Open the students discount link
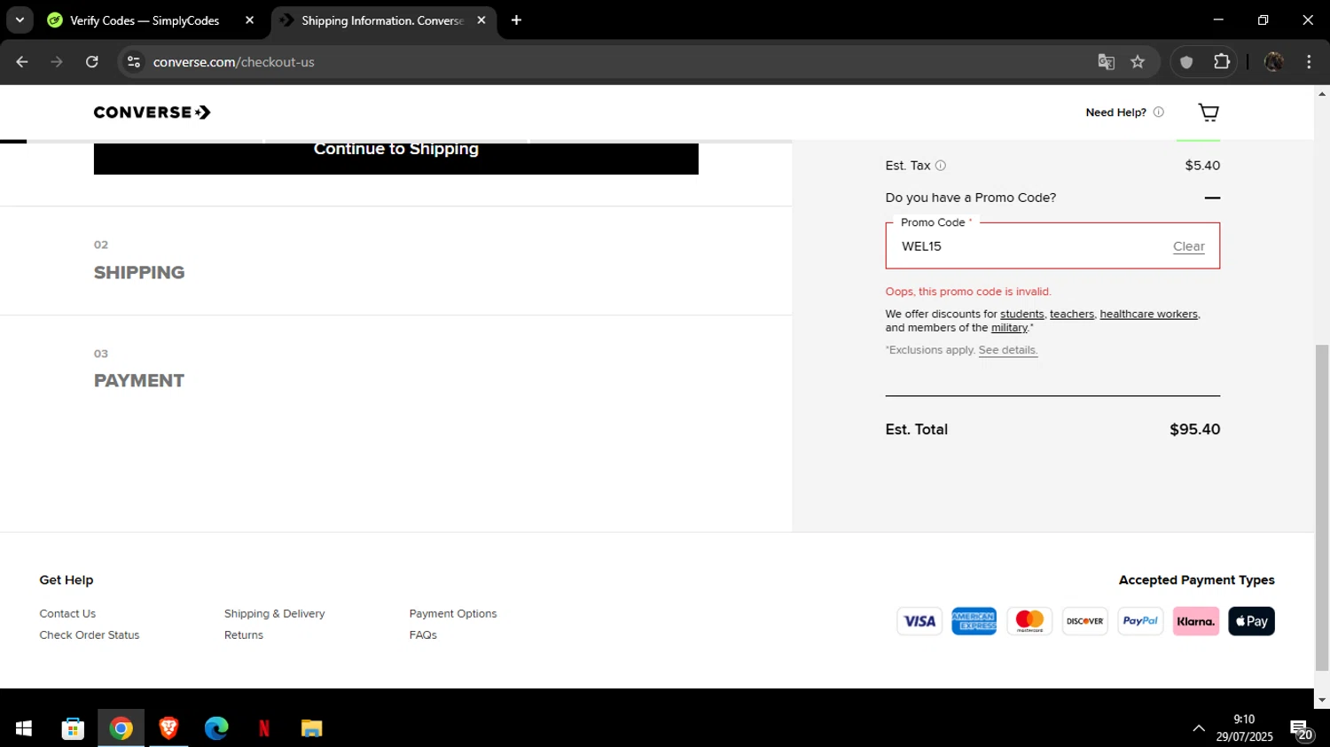Screen dimensions: 1330x747 [x=1021, y=315]
